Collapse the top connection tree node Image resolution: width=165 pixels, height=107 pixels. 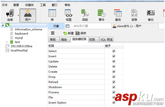(3, 25)
